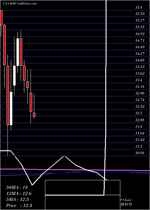Click the 14.93 price axis label
Viewport: 150px width, 210px height.
pyautogui.click(x=140, y=34)
